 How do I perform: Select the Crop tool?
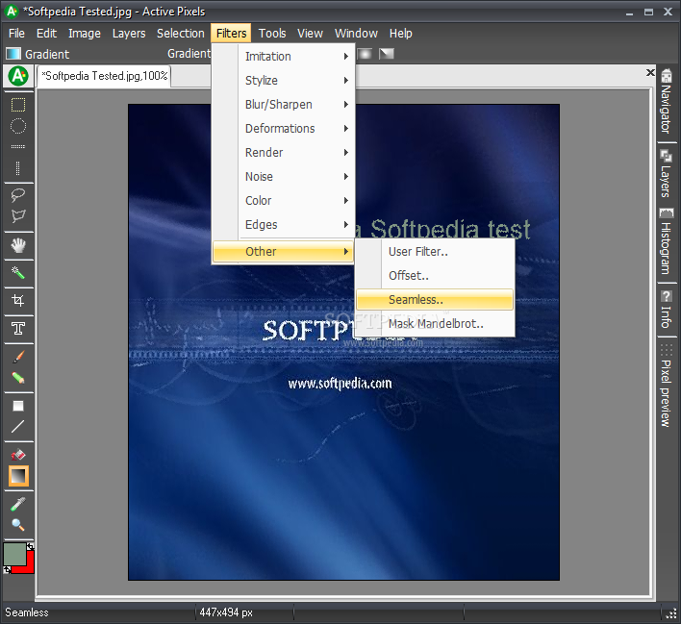click(18, 301)
